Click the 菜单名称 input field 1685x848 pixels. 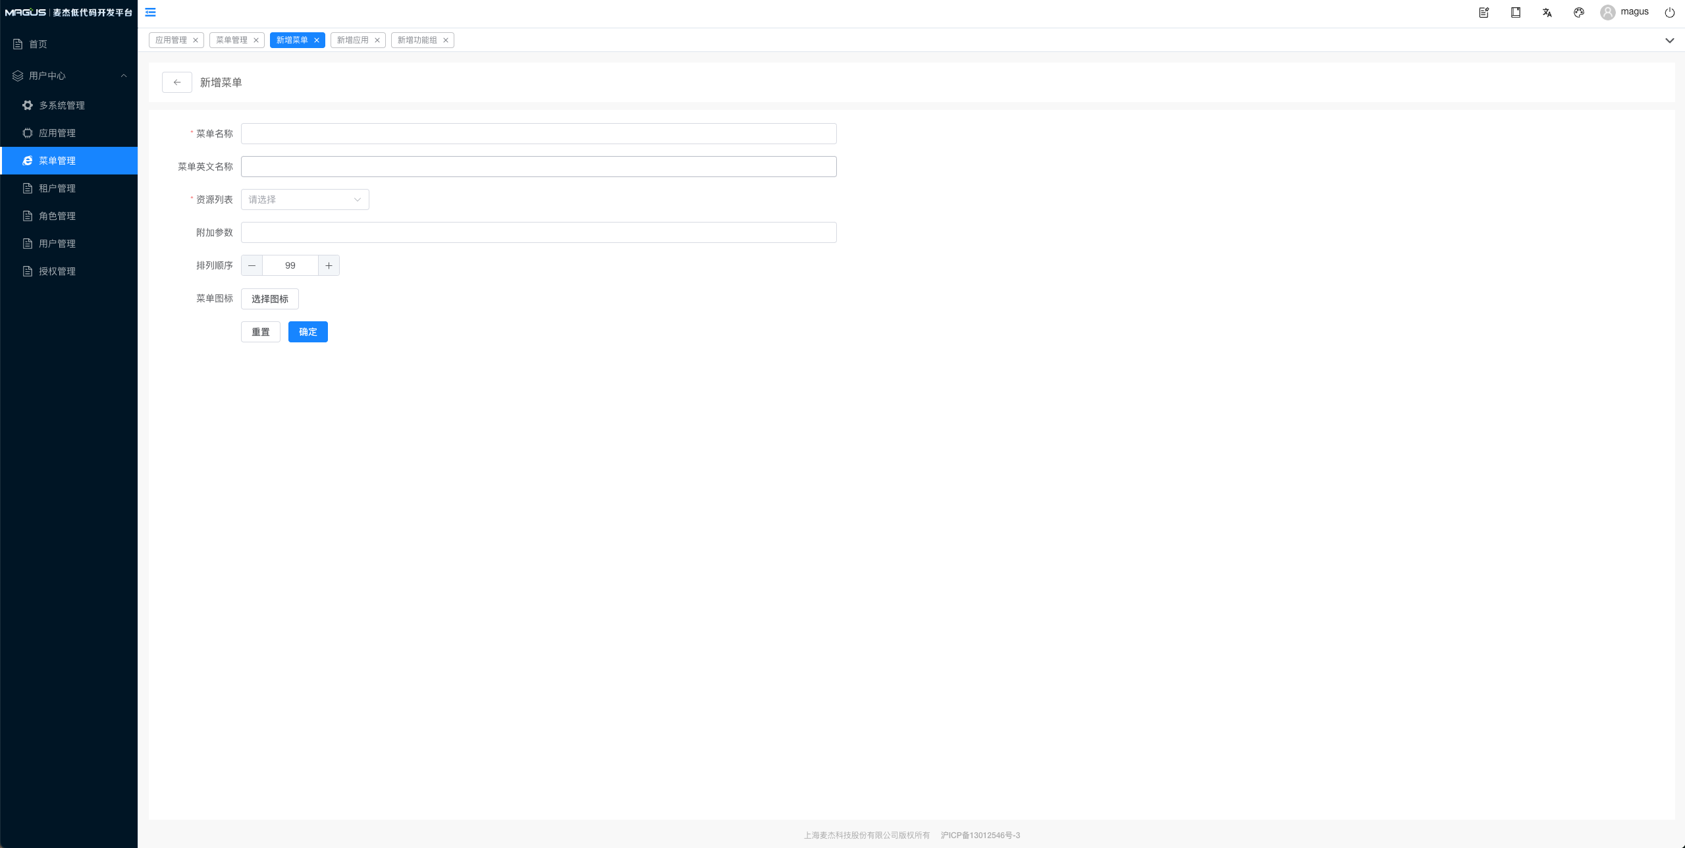tap(539, 133)
